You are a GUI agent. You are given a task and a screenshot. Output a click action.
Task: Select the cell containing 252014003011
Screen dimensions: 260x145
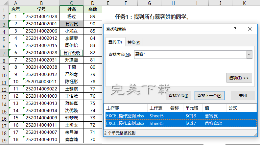click(41, 82)
